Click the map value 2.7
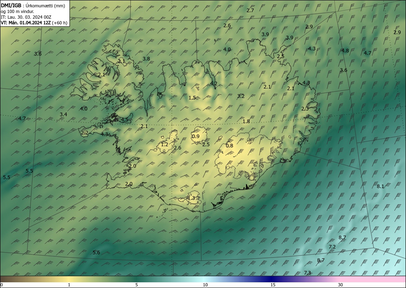The image size is (406, 288). [x=250, y=11]
